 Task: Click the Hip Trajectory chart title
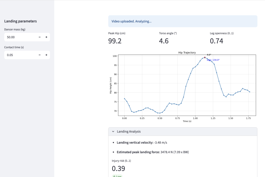coord(187,53)
